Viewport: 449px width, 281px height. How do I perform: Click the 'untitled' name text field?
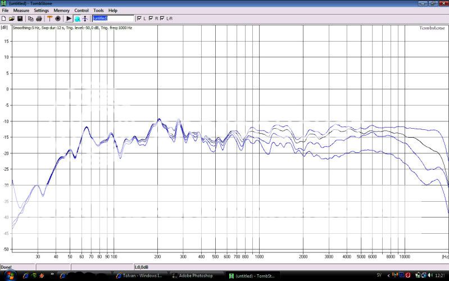(112, 19)
